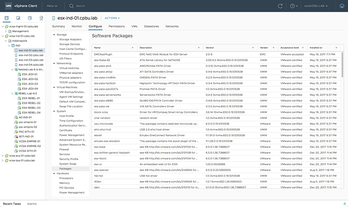This screenshot has height=207, width=348.
Task: Filter the Name column
Action: [133, 48]
